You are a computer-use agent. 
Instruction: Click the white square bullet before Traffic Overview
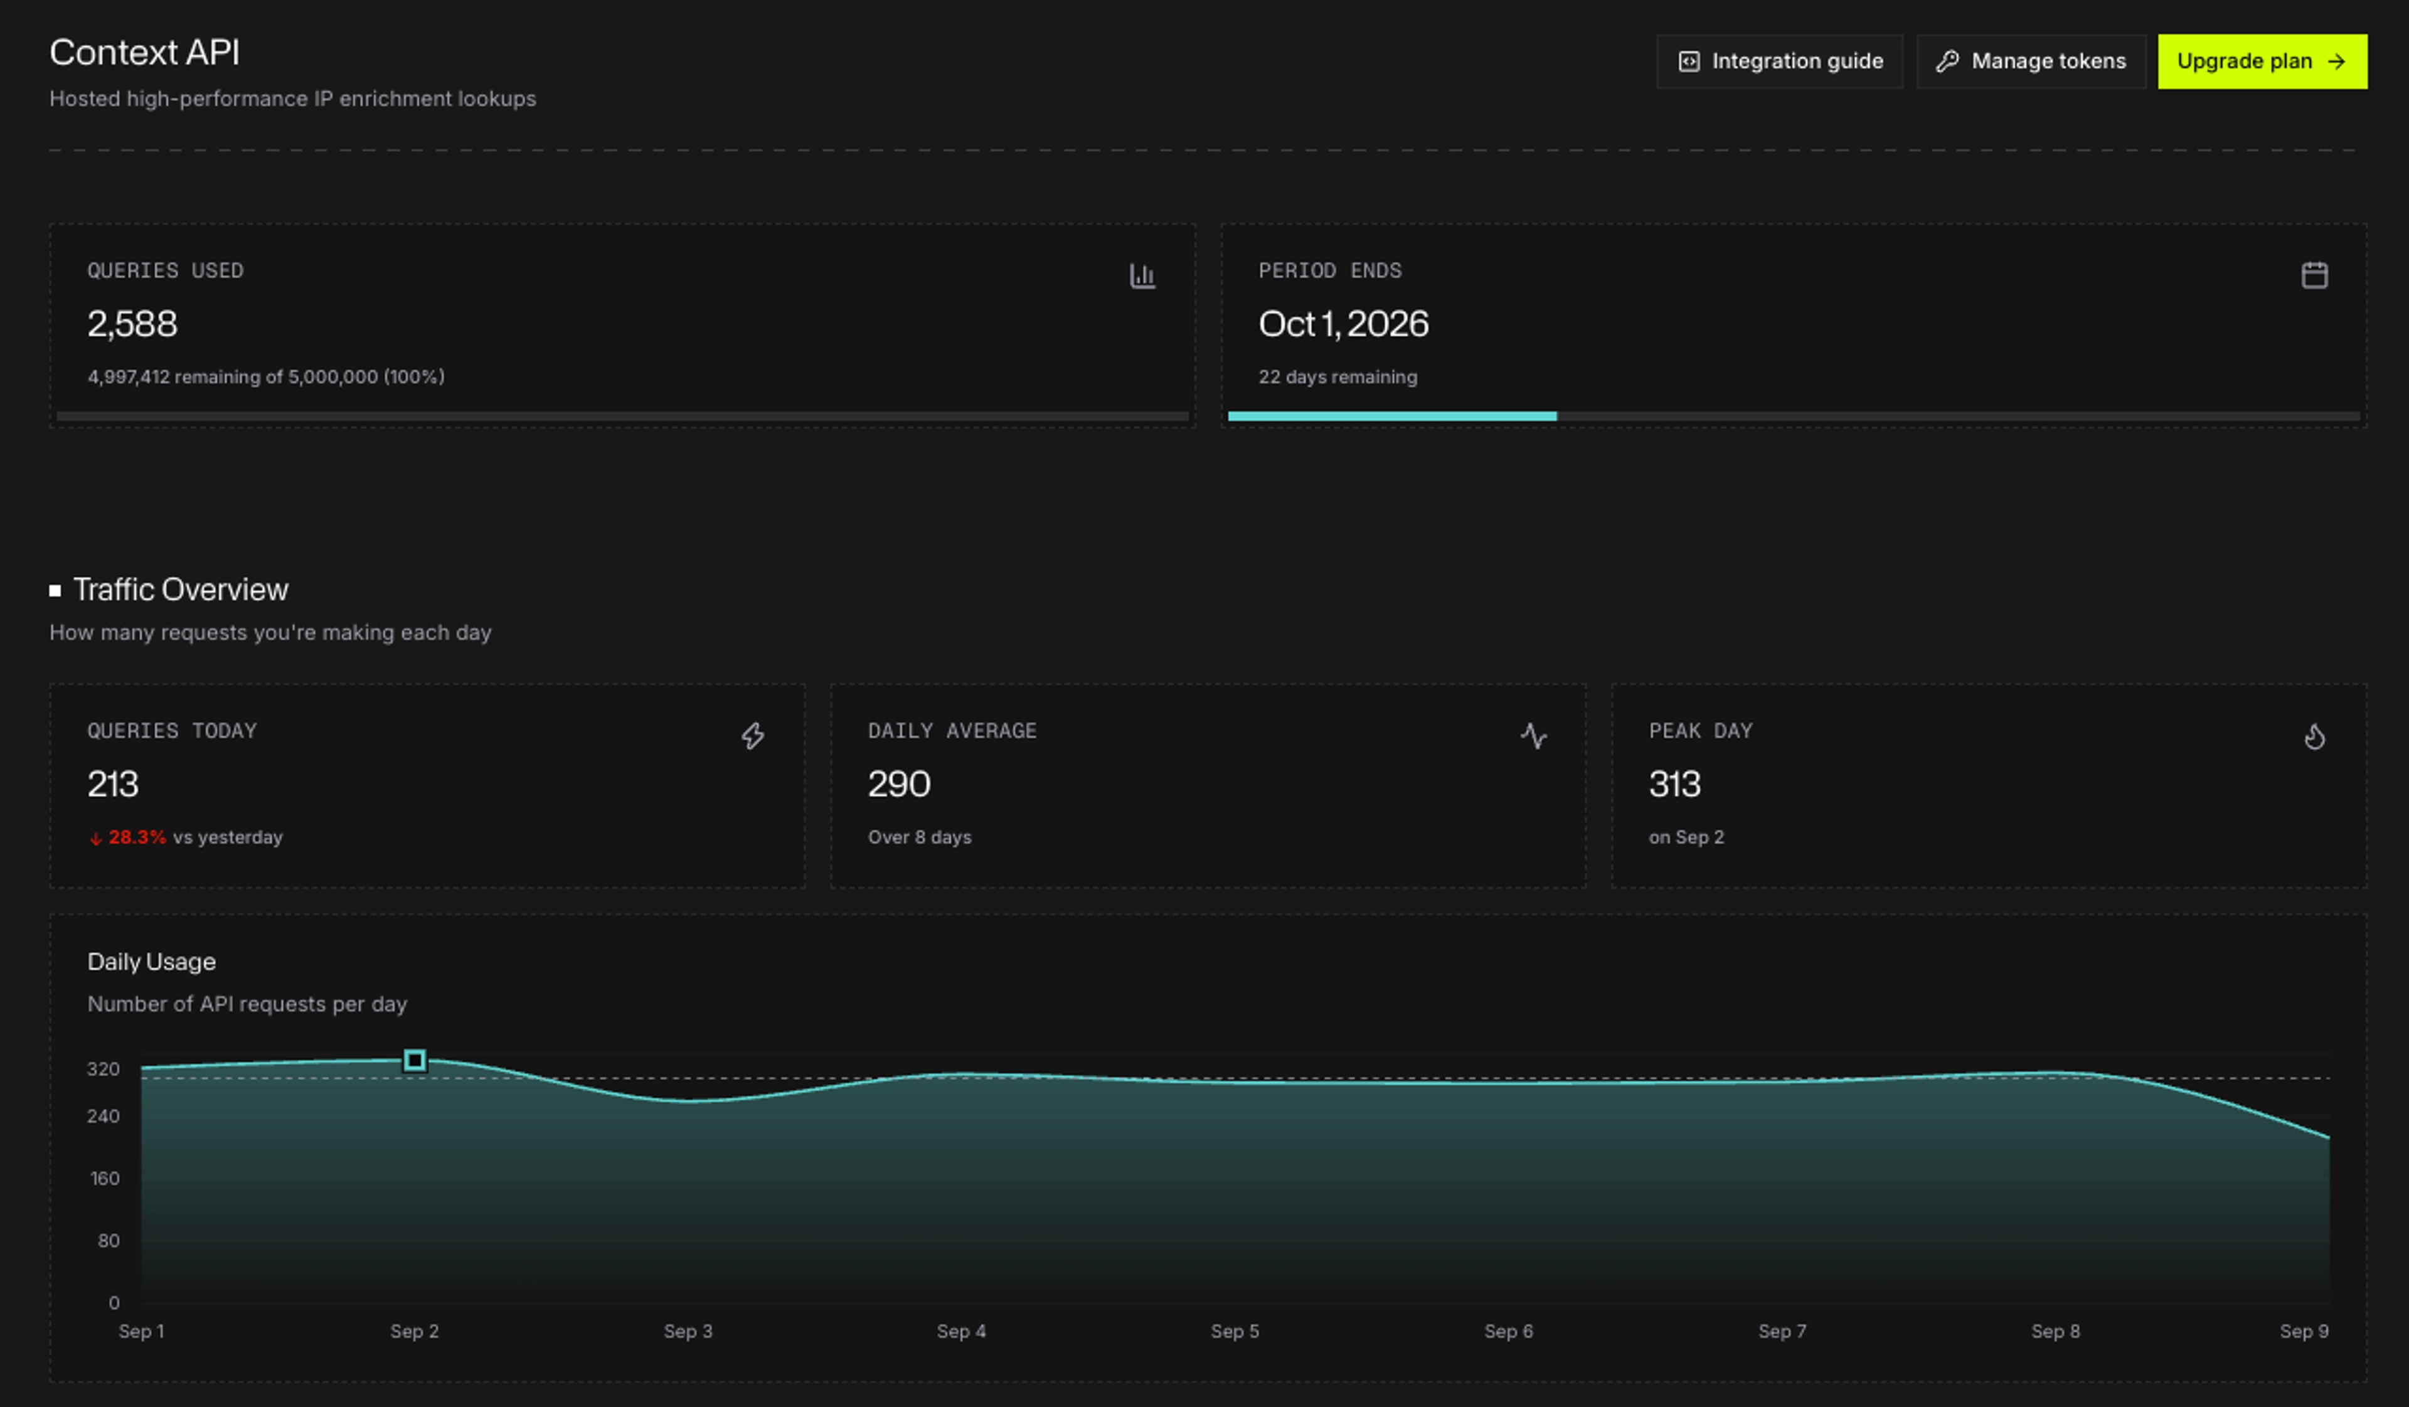55,591
